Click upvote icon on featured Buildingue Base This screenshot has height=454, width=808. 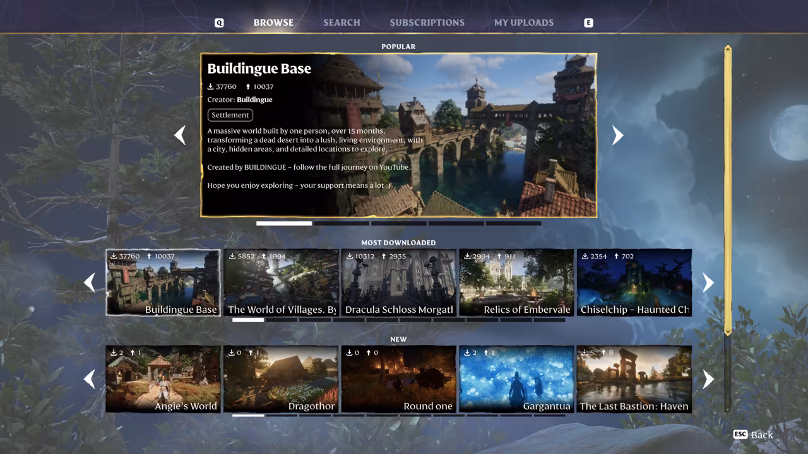pos(248,86)
